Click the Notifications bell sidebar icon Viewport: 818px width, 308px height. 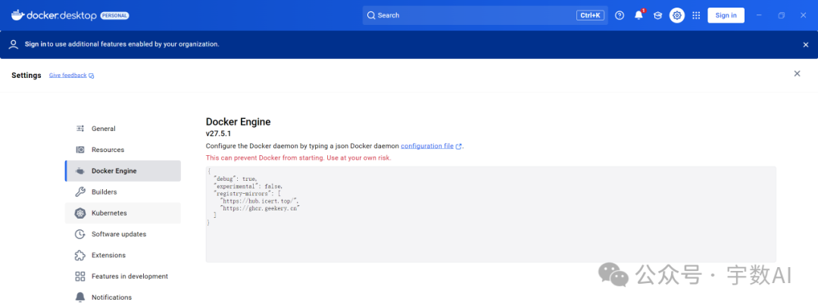click(80, 297)
